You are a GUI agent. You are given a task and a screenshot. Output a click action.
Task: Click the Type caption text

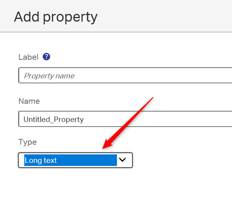28,142
